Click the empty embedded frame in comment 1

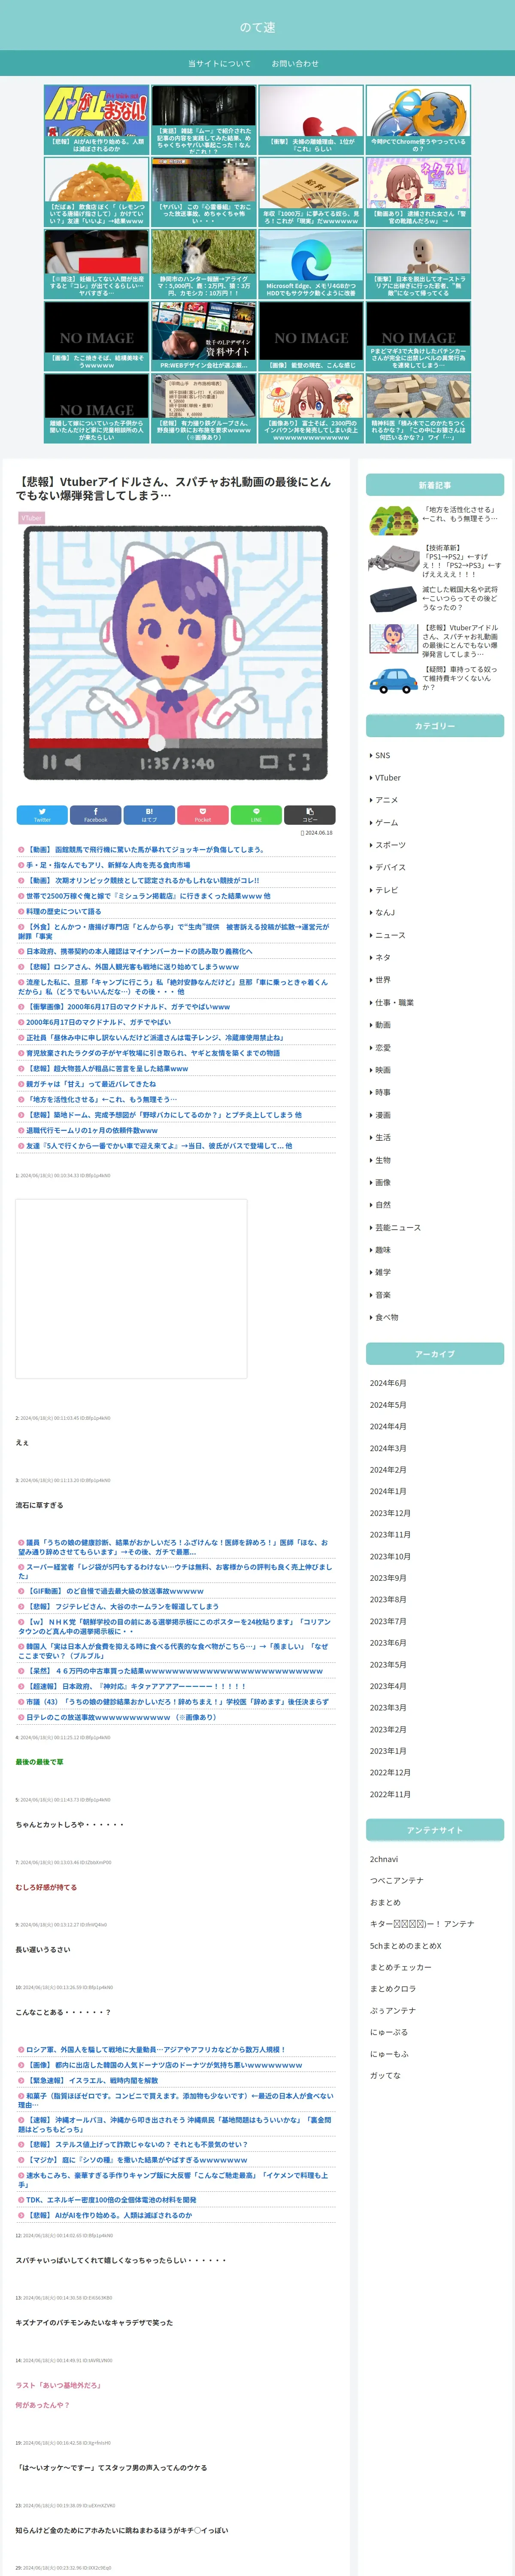pyautogui.click(x=131, y=1289)
